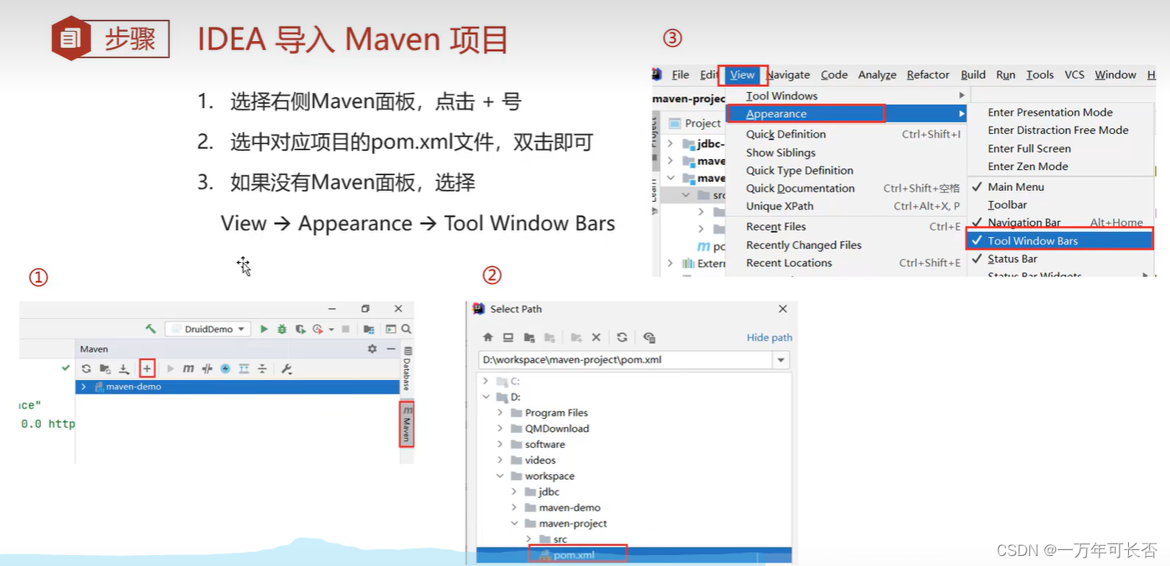The image size is (1170, 566).
Task: Collapse the workspace folder
Action: pyautogui.click(x=501, y=476)
